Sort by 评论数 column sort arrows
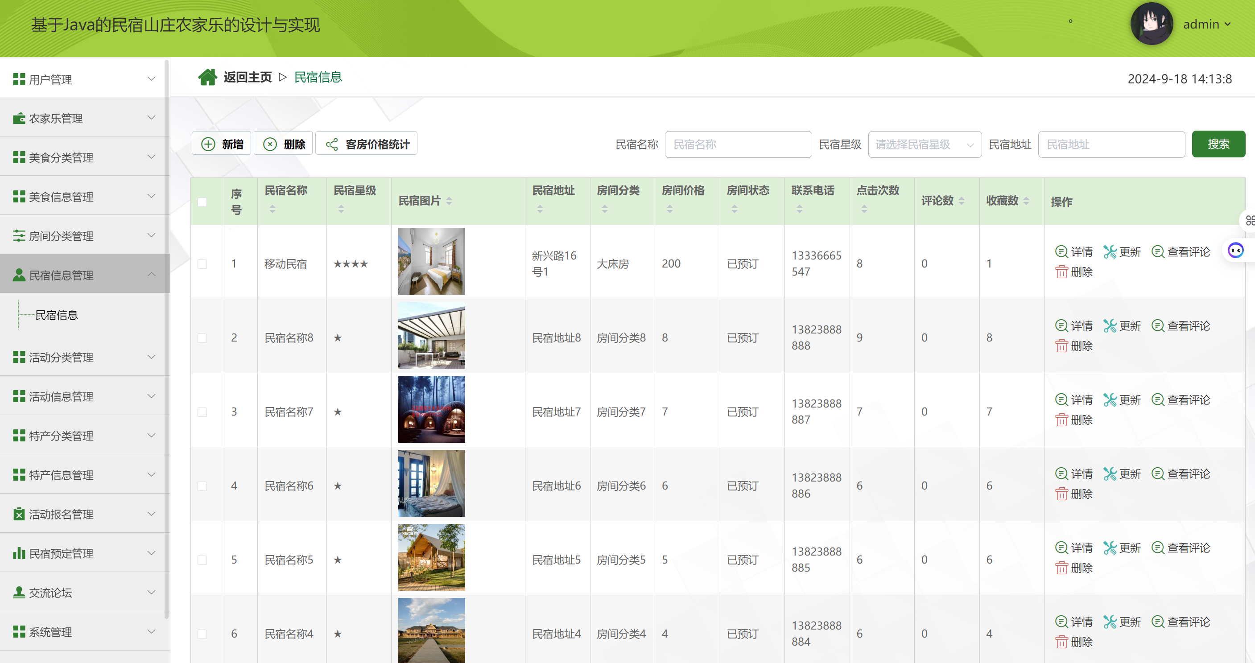The width and height of the screenshot is (1255, 663). click(x=961, y=201)
